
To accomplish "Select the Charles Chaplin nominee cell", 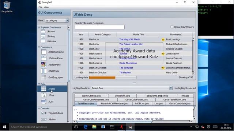I will (176, 49).
